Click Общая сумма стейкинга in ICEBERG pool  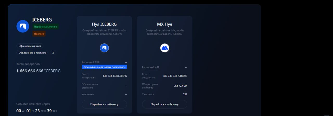90,86
